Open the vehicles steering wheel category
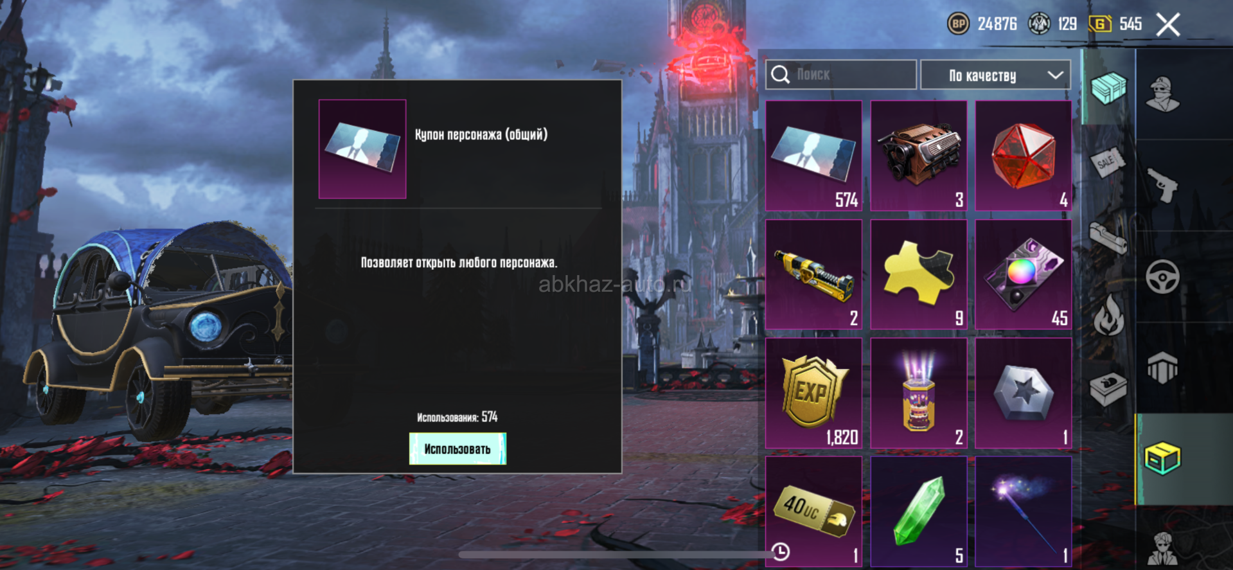Viewport: 1233px width, 570px height. 1162,277
